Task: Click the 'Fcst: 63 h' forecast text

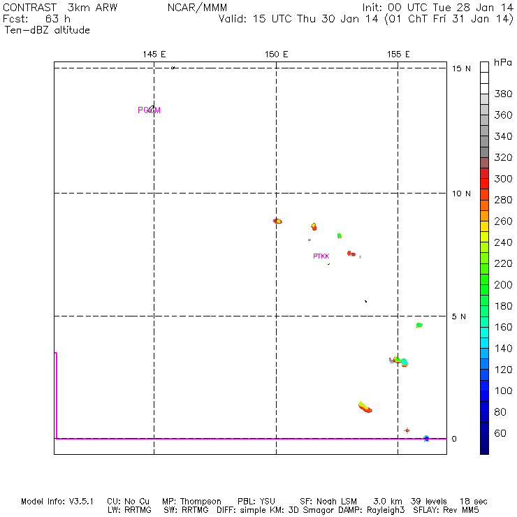Action: click(36, 19)
